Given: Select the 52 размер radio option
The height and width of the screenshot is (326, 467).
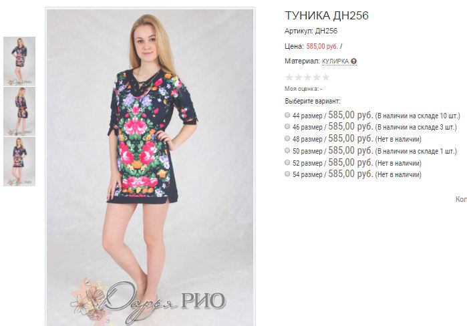Looking at the screenshot, I should pos(287,162).
